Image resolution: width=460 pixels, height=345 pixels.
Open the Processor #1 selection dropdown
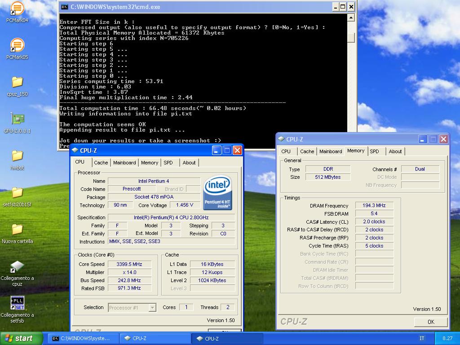point(152,307)
